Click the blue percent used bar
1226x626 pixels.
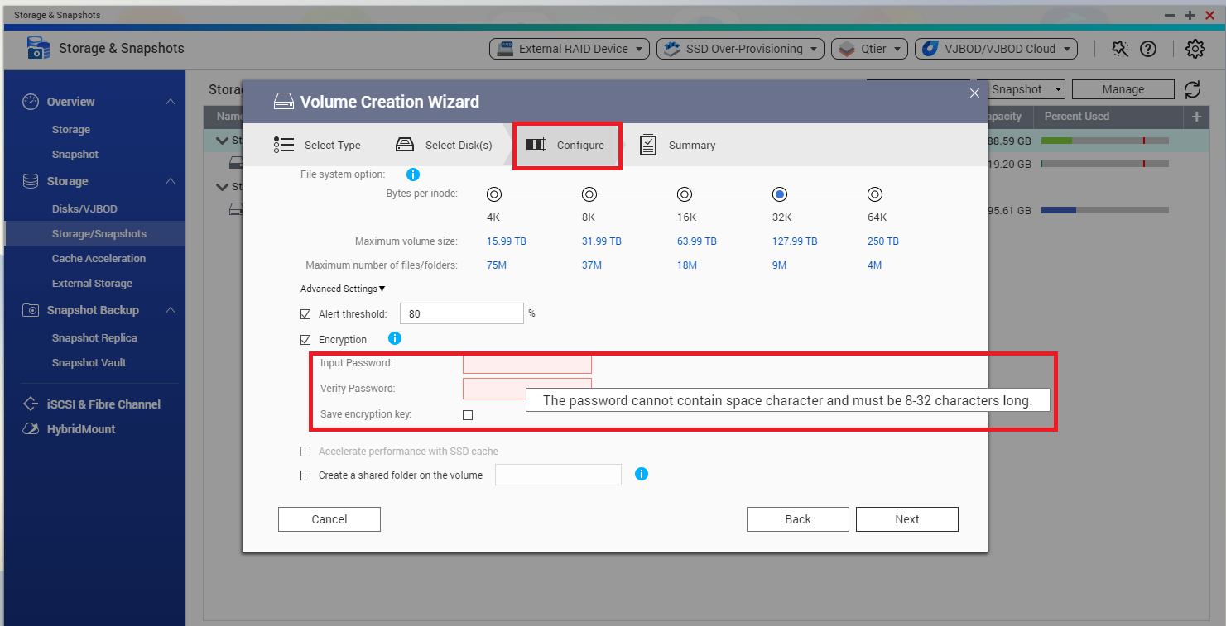point(1059,210)
